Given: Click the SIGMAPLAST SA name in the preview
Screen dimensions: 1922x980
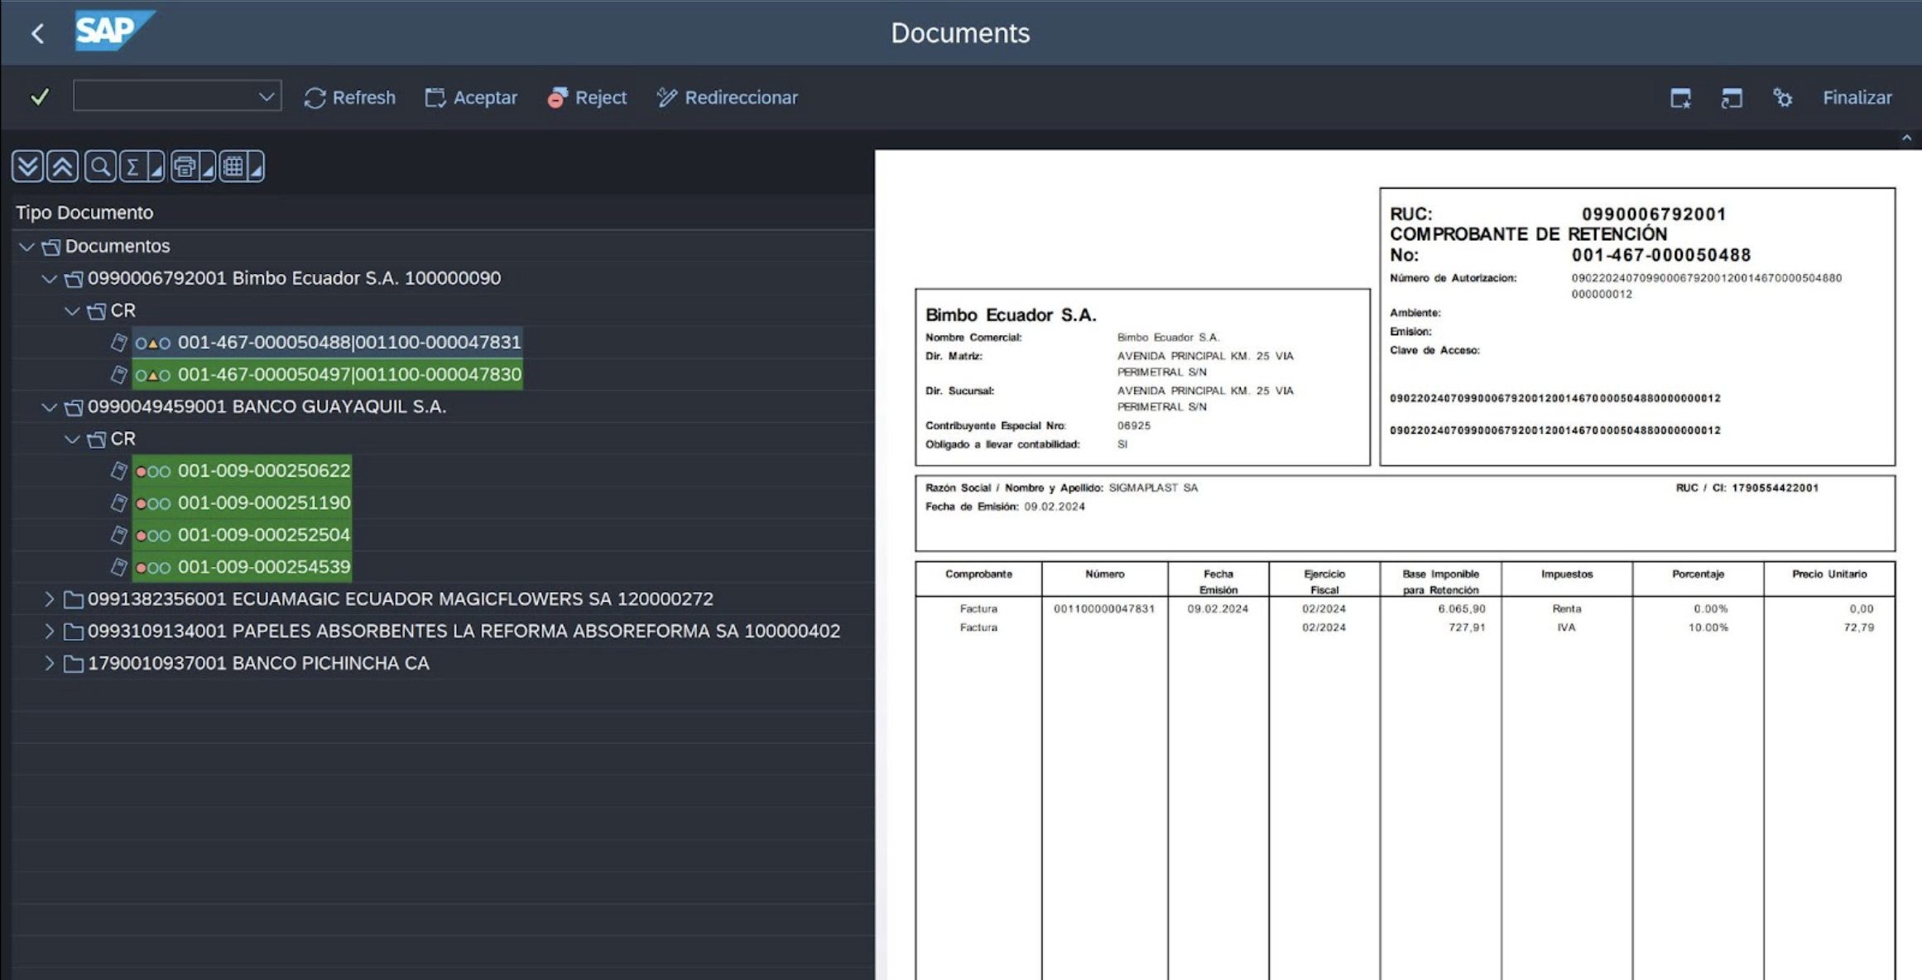Looking at the screenshot, I should 1153,488.
